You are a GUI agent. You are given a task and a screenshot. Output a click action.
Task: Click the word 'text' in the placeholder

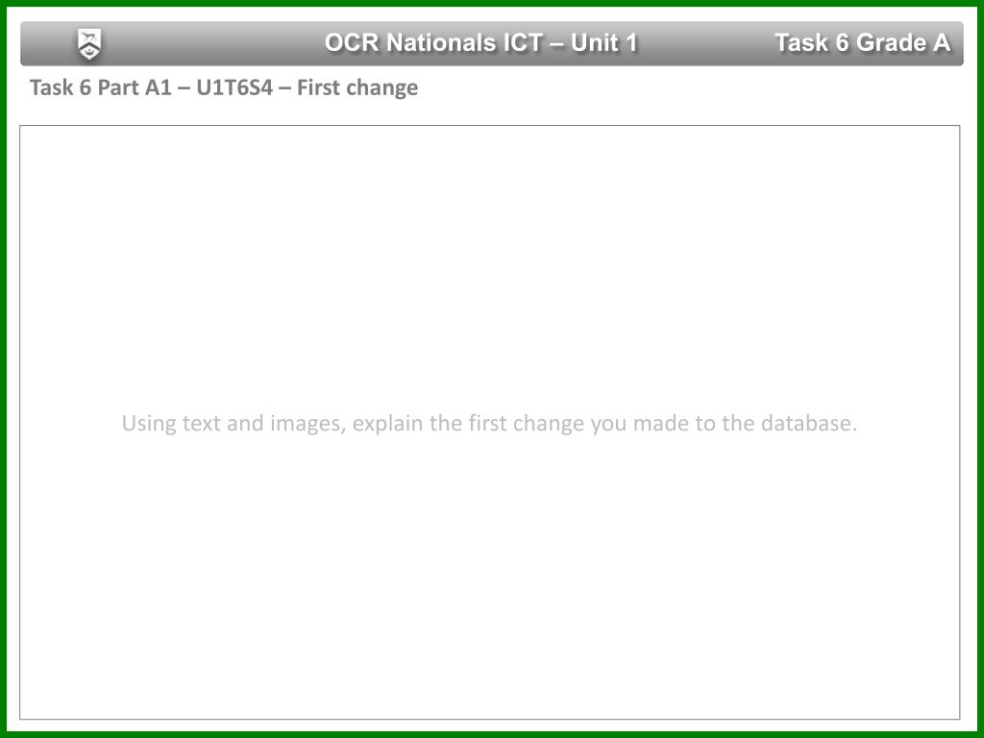tap(202, 424)
